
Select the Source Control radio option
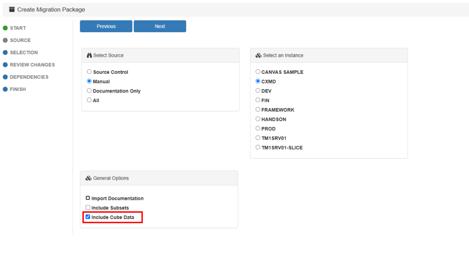coord(89,72)
